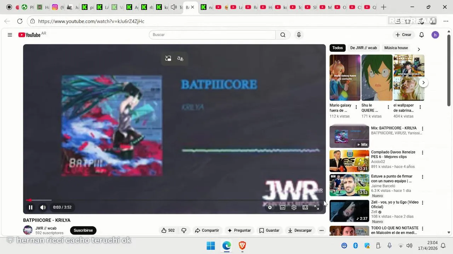Mute the video player volume

click(43, 207)
